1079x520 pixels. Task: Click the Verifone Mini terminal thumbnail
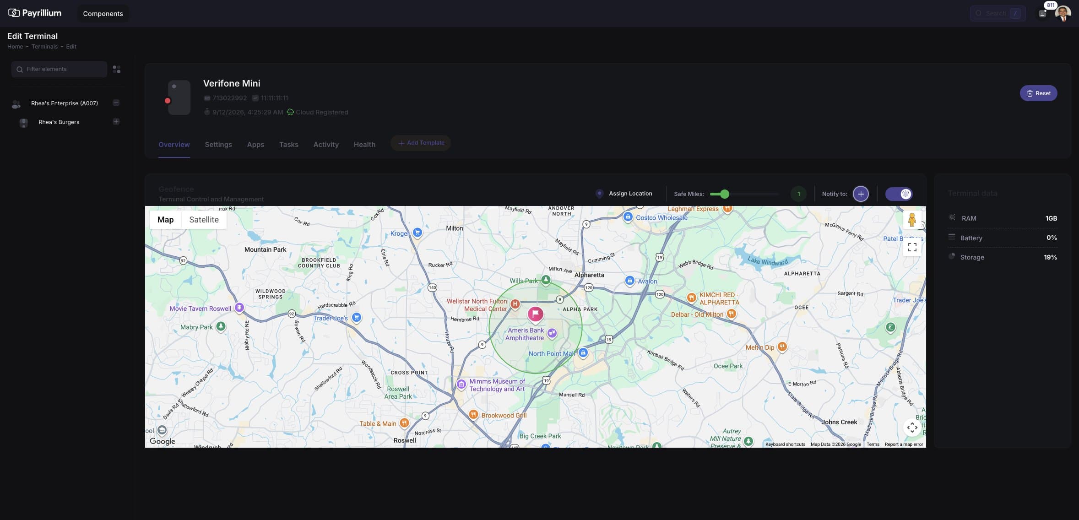point(179,97)
